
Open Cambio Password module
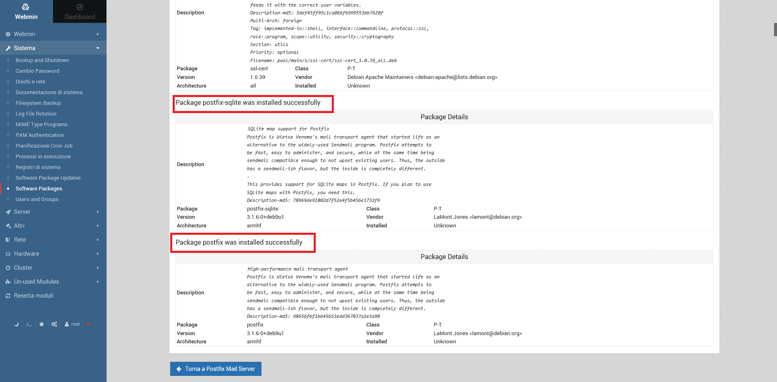pyautogui.click(x=37, y=71)
